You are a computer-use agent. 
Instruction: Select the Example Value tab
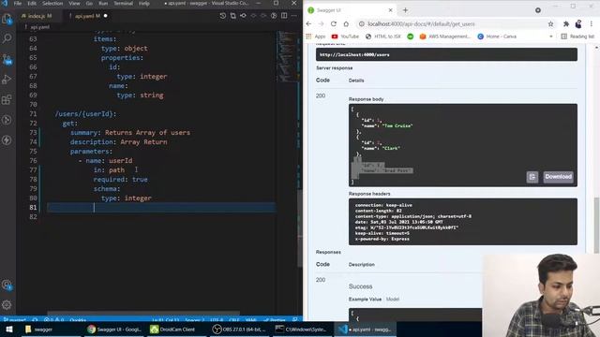[365, 300]
